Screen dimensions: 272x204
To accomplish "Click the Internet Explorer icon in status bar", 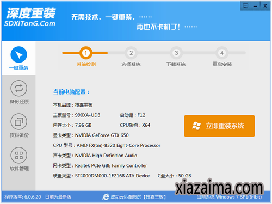I will pos(106,197).
